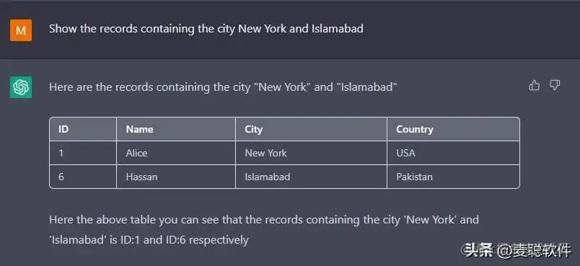Click the ID cell showing 6

83,177
